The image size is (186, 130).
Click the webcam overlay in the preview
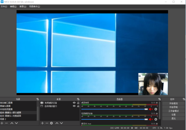click(x=153, y=84)
